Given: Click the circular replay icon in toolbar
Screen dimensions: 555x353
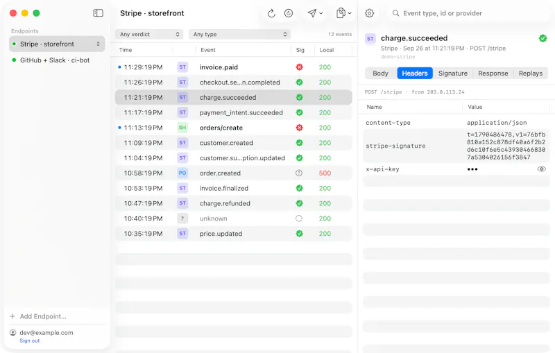Looking at the screenshot, I should [289, 13].
